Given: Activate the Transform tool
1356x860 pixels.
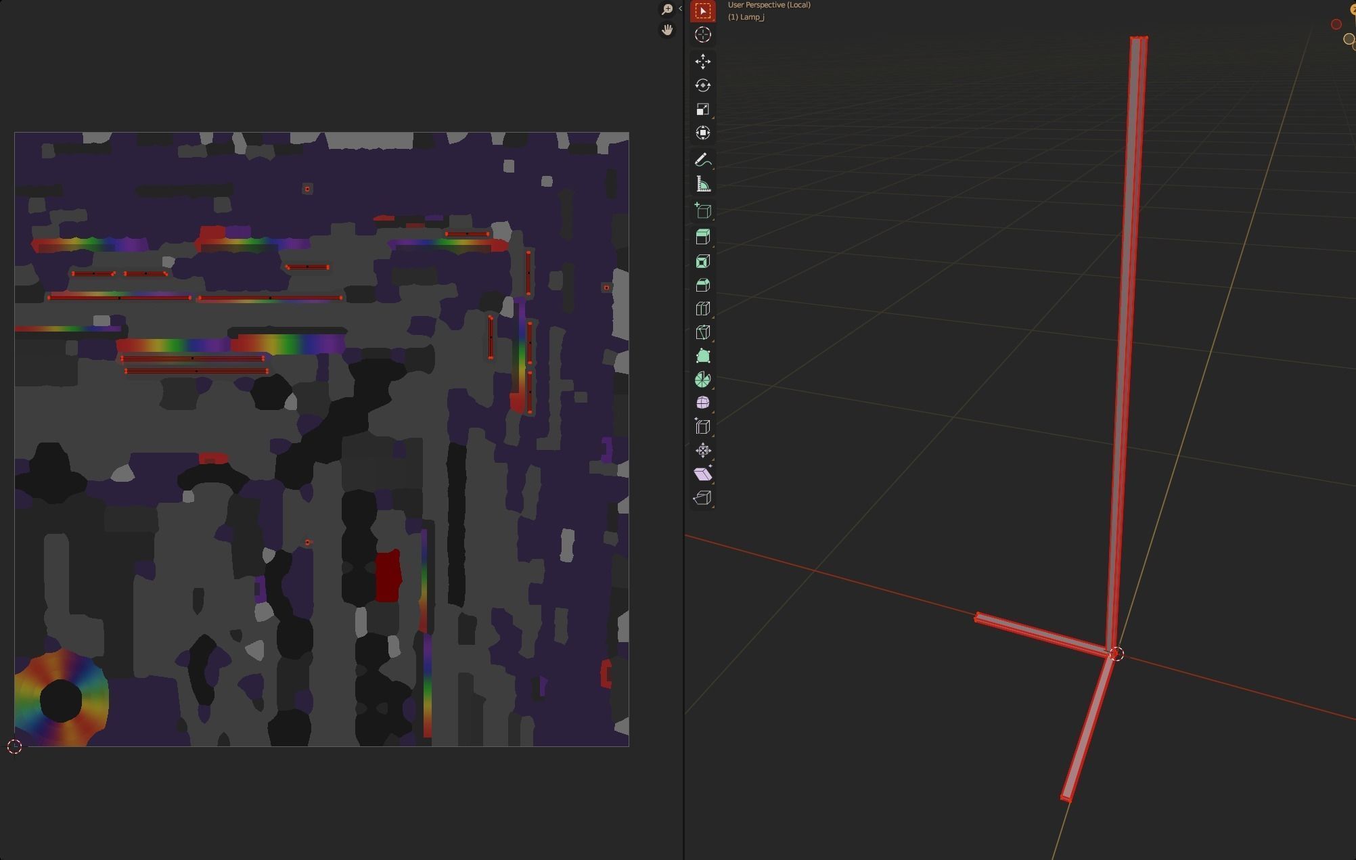Looking at the screenshot, I should click(x=702, y=133).
